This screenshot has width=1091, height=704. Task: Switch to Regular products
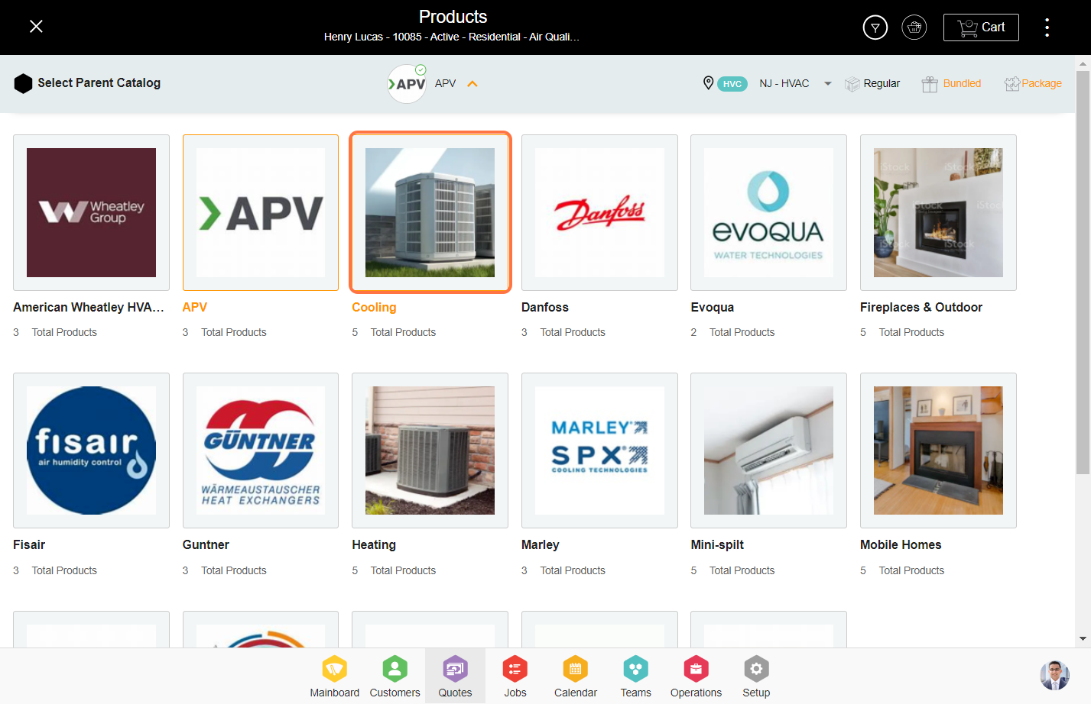click(872, 84)
